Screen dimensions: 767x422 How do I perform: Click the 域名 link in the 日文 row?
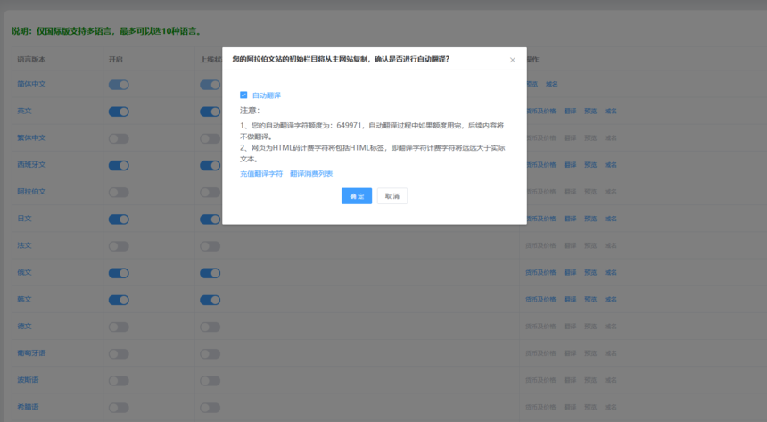[610, 219]
